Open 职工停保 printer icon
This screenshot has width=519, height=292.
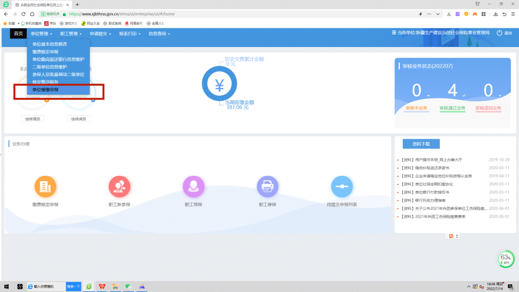268,186
